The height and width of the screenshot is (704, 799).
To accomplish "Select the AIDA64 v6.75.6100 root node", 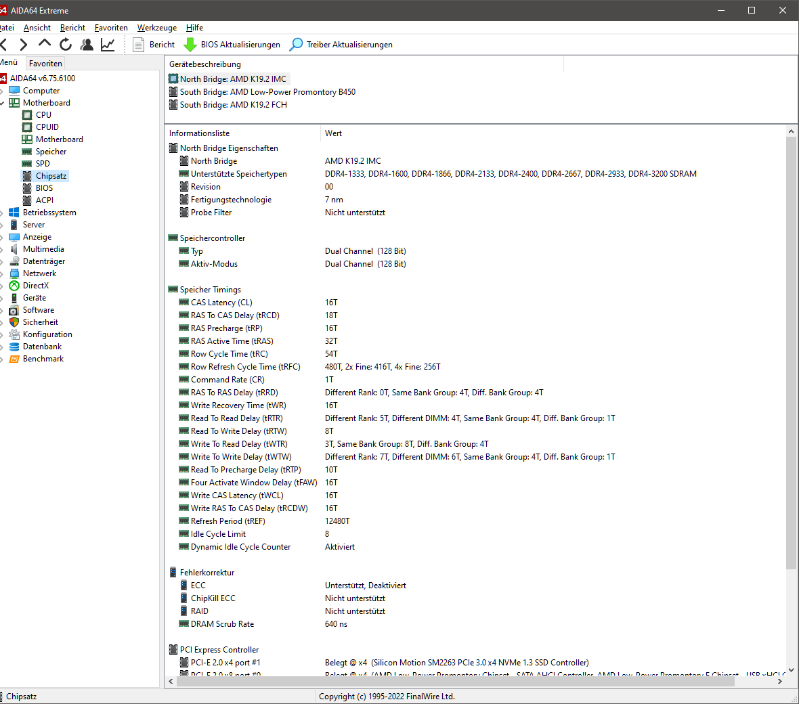I will 42,79.
